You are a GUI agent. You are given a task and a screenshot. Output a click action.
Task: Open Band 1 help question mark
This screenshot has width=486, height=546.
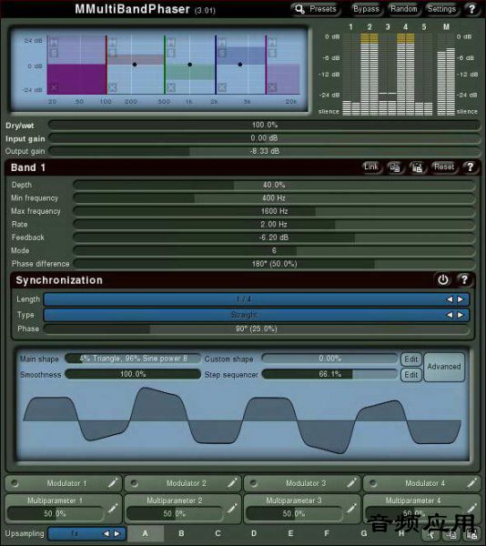pyautogui.click(x=470, y=167)
